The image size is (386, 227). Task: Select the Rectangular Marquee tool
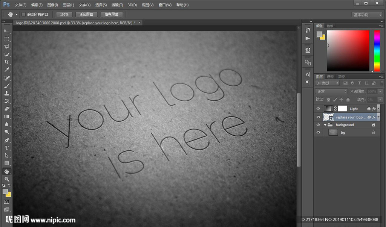[7, 39]
